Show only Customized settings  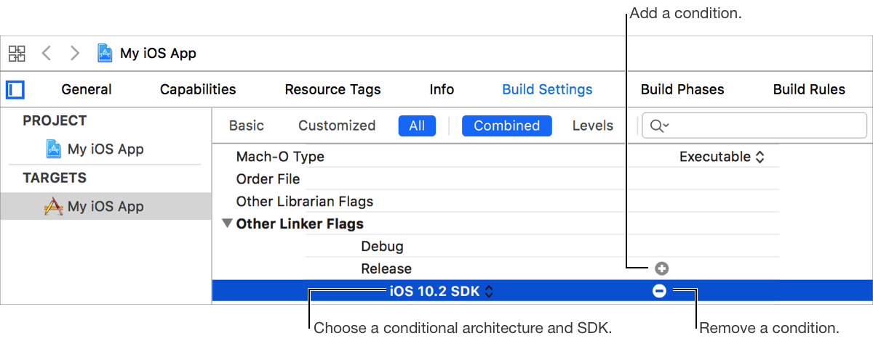(x=336, y=126)
